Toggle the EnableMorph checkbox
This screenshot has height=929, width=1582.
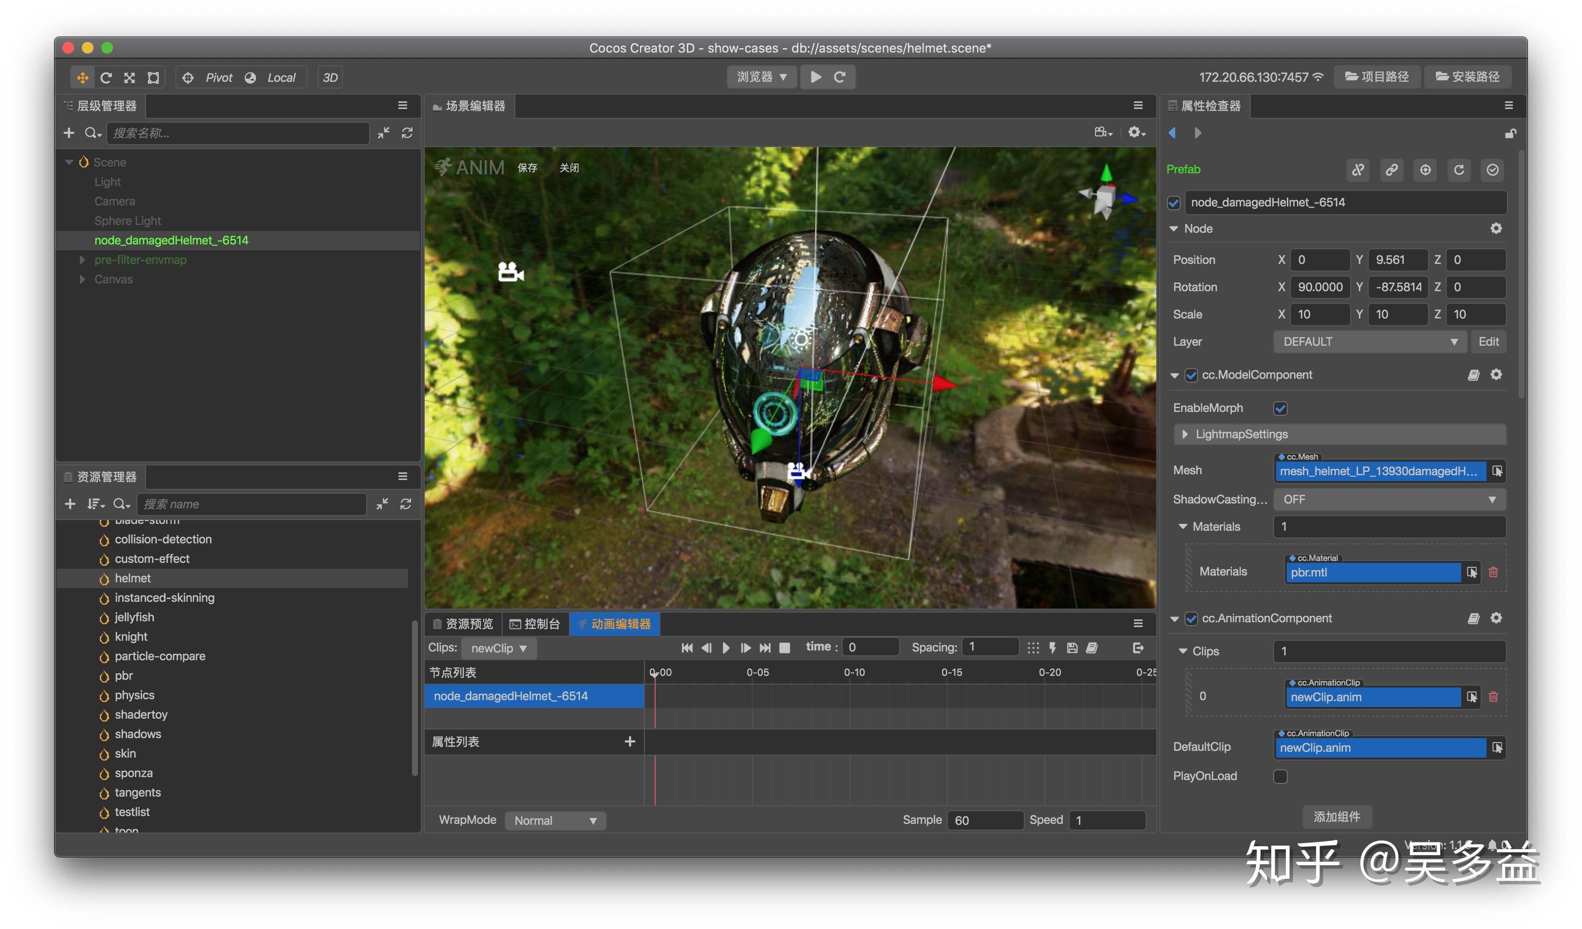[1280, 408]
